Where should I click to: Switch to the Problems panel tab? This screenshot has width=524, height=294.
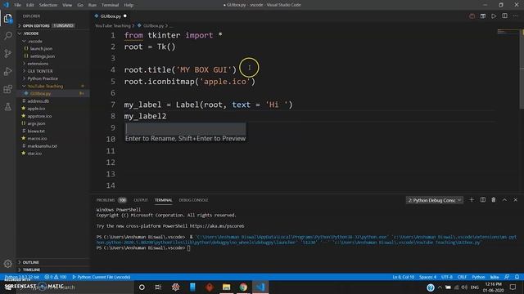106,200
